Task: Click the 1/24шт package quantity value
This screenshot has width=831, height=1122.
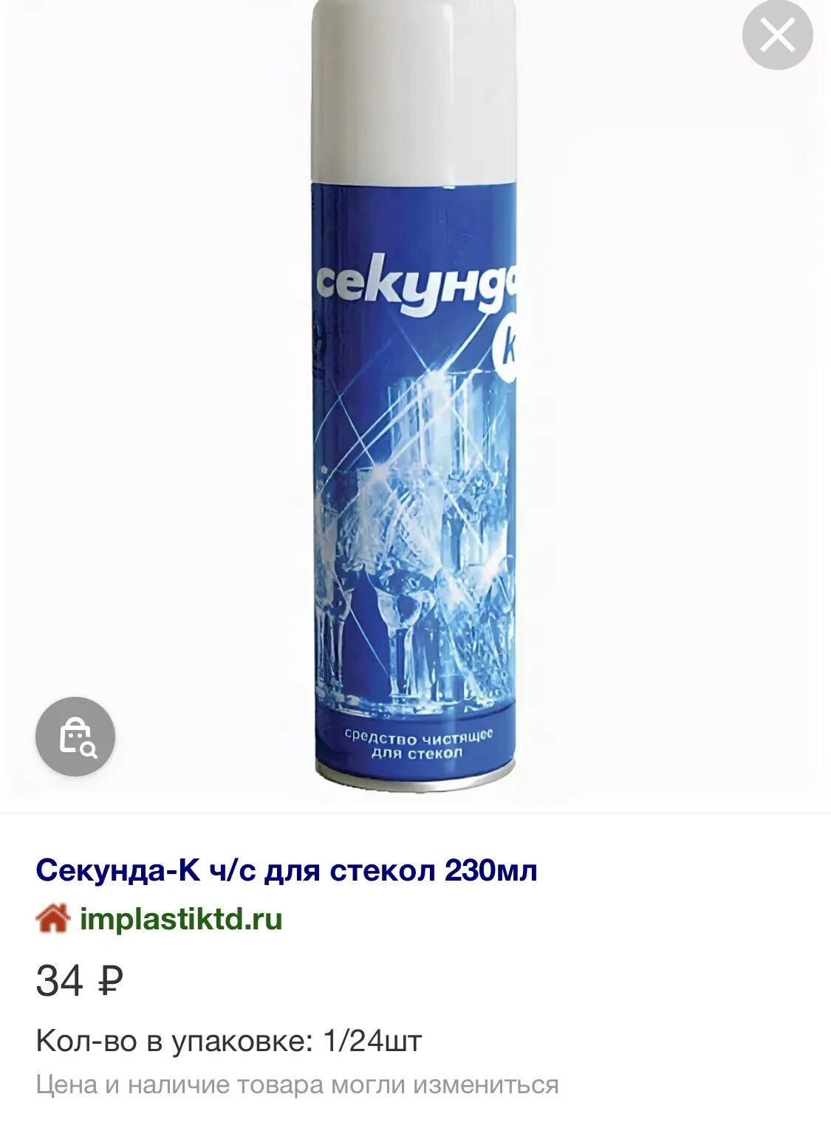Action: [x=373, y=1042]
